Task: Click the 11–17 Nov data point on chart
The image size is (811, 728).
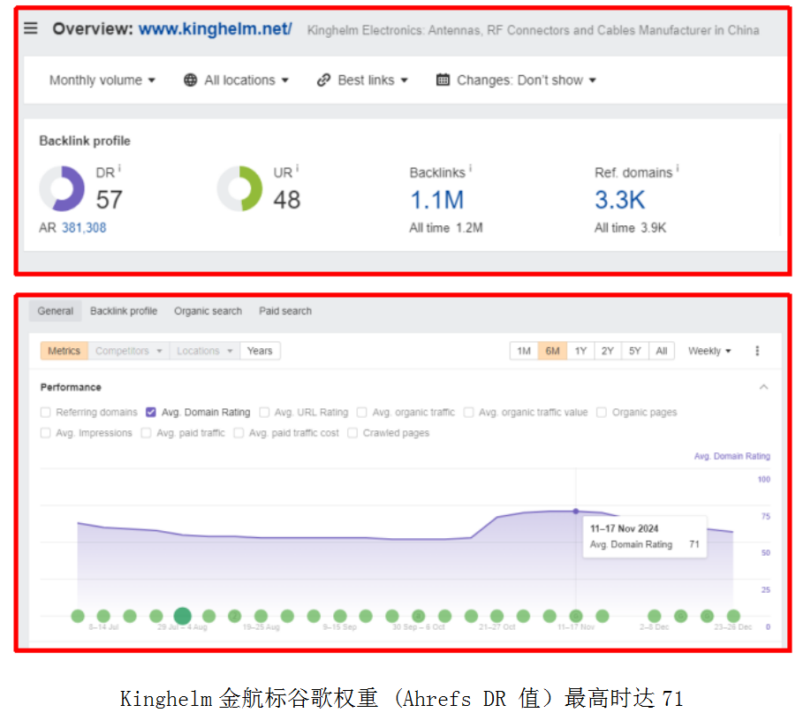Action: click(x=576, y=512)
